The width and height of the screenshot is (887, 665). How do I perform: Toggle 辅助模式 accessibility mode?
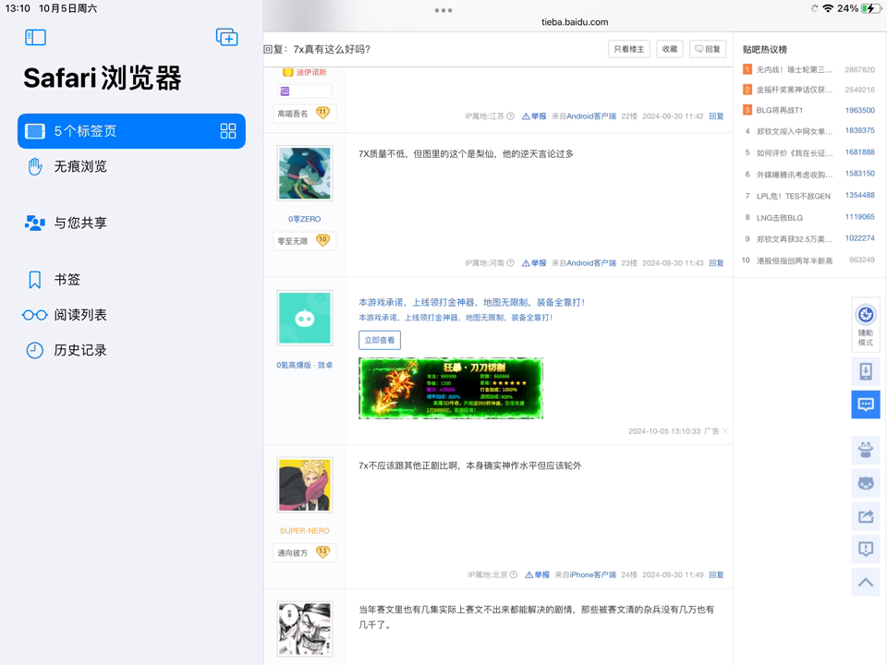pyautogui.click(x=866, y=323)
